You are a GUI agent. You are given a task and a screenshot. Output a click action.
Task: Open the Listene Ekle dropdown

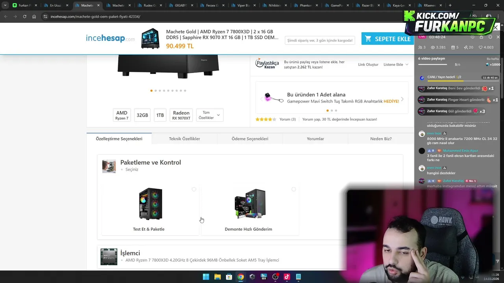(x=396, y=64)
